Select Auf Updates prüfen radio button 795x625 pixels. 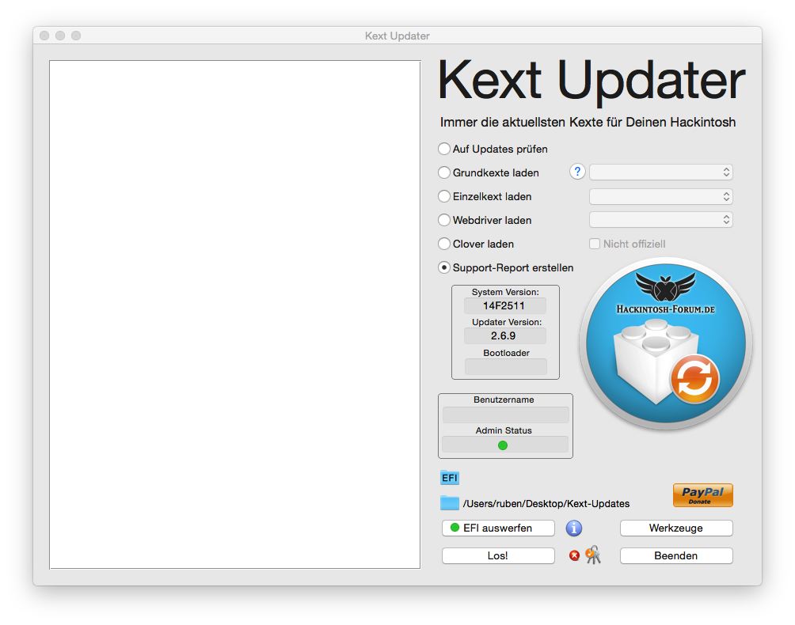pyautogui.click(x=443, y=149)
